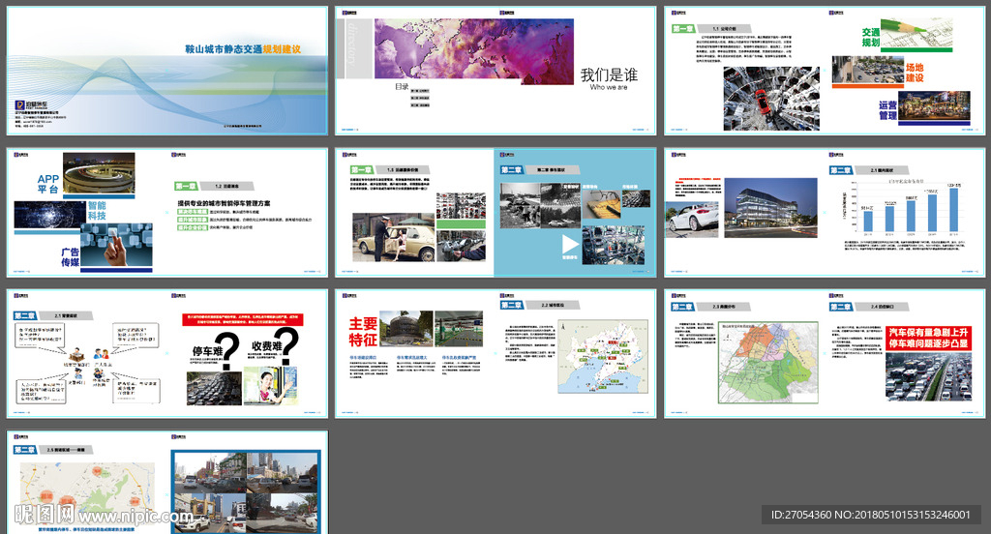Screen dimensions: 991x534
Task: Click the white play arrow icon
Action: click(x=571, y=244)
